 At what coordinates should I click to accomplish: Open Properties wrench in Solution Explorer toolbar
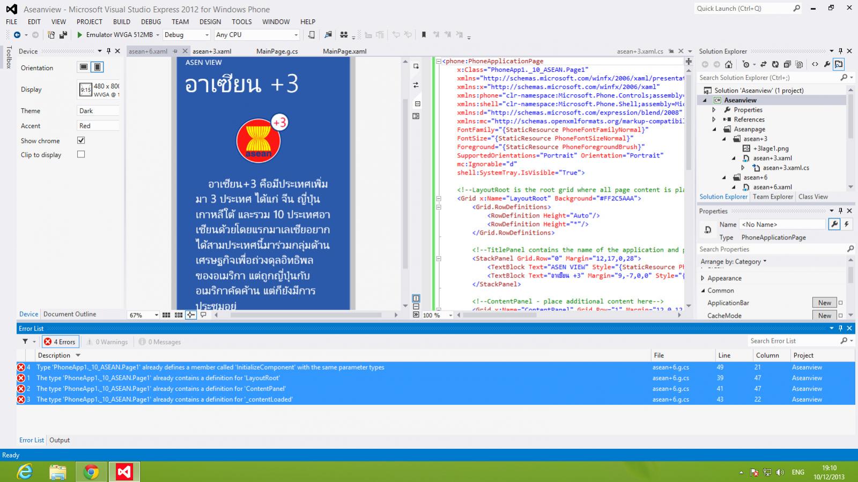(827, 64)
